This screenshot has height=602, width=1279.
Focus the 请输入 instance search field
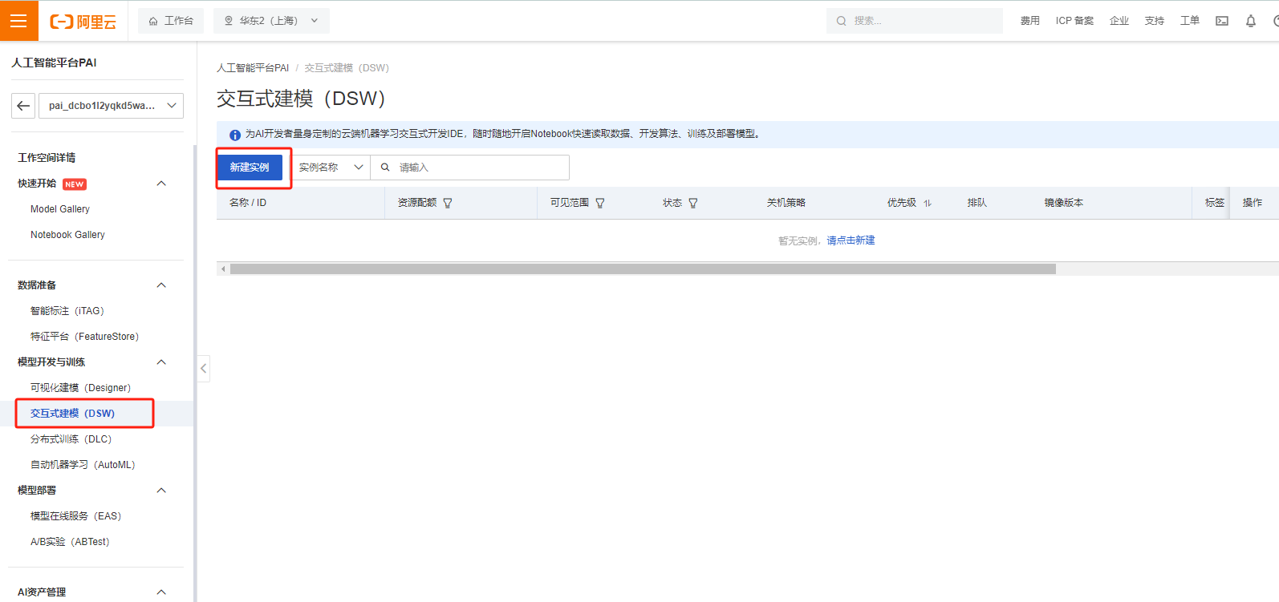coord(470,168)
